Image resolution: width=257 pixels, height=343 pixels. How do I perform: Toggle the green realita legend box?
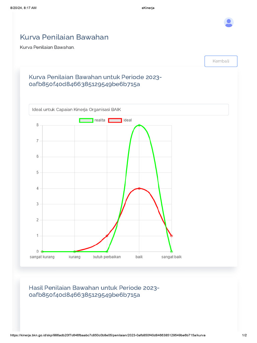pyautogui.click(x=86, y=120)
